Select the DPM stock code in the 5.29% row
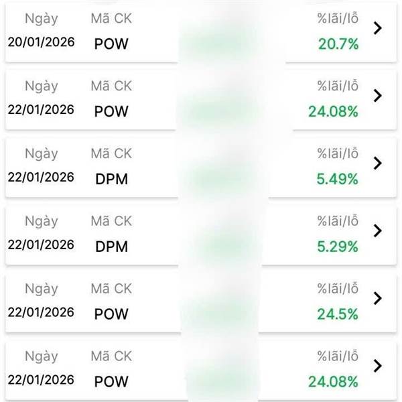The width and height of the screenshot is (402, 402). pos(111,247)
